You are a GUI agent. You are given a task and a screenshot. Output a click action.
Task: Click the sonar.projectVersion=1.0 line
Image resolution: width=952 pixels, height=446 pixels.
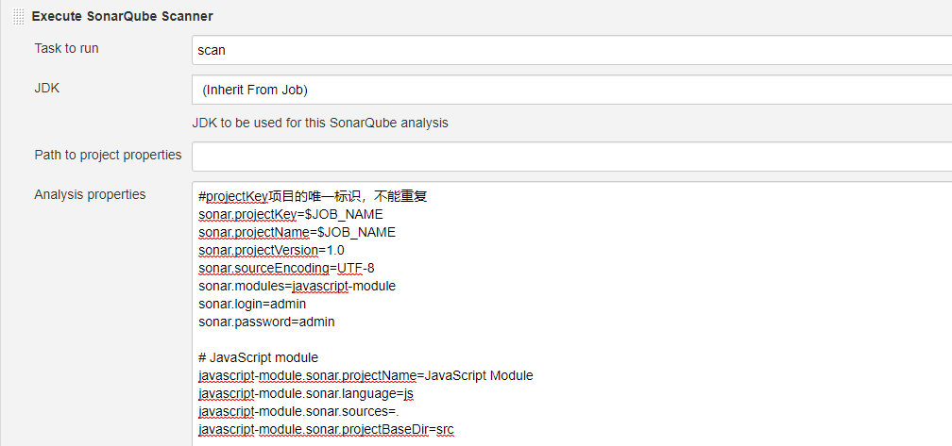(271, 250)
